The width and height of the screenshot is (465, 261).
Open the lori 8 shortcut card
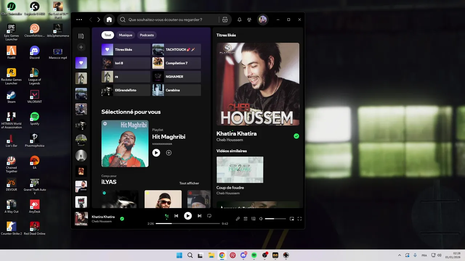coord(126,63)
